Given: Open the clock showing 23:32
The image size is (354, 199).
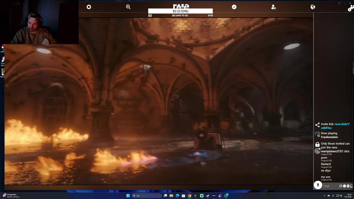Looking at the screenshot, I should coord(348,196).
